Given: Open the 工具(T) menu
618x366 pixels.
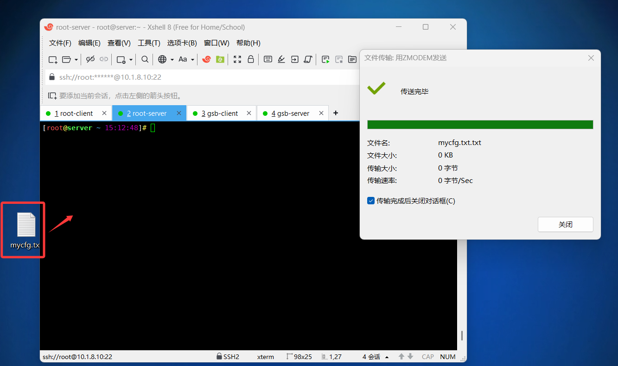Looking at the screenshot, I should coord(149,43).
